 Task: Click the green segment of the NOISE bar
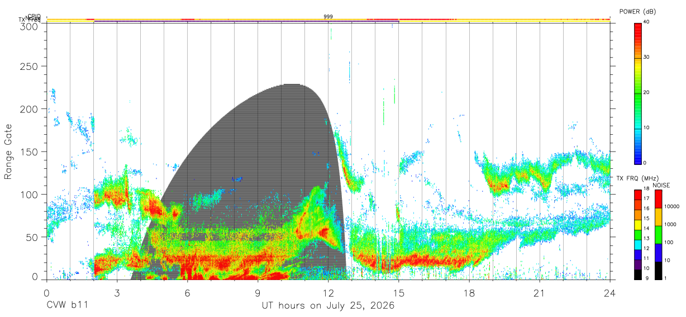tap(658, 234)
